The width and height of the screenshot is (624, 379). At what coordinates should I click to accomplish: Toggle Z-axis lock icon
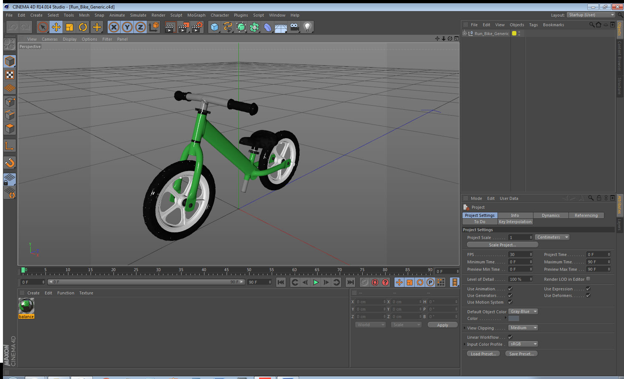140,27
